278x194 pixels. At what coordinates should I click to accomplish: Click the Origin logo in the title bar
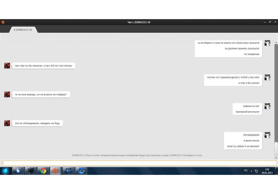click(3, 22)
